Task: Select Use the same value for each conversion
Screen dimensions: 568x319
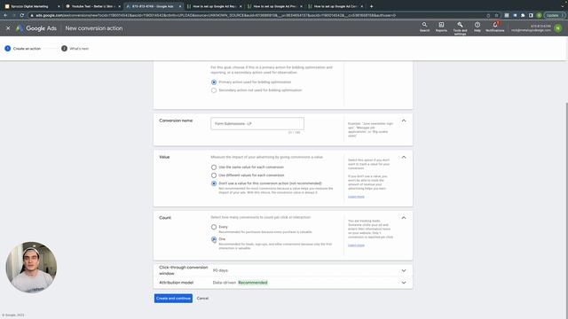Action: click(x=214, y=167)
